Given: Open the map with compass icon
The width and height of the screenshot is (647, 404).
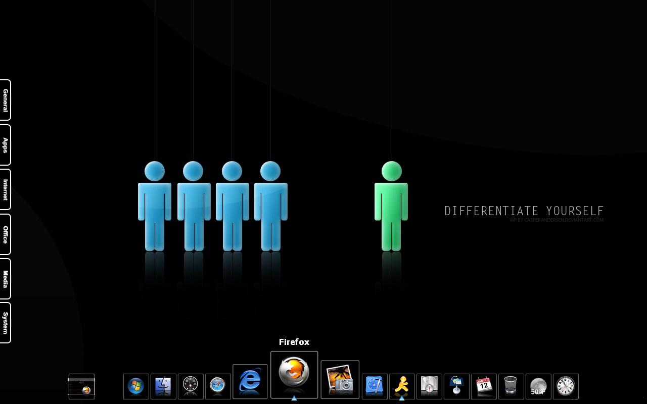Looking at the screenshot, I should pyautogui.click(x=429, y=386).
